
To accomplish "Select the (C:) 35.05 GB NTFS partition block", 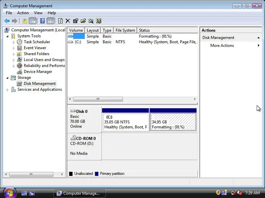I will pos(126,122).
